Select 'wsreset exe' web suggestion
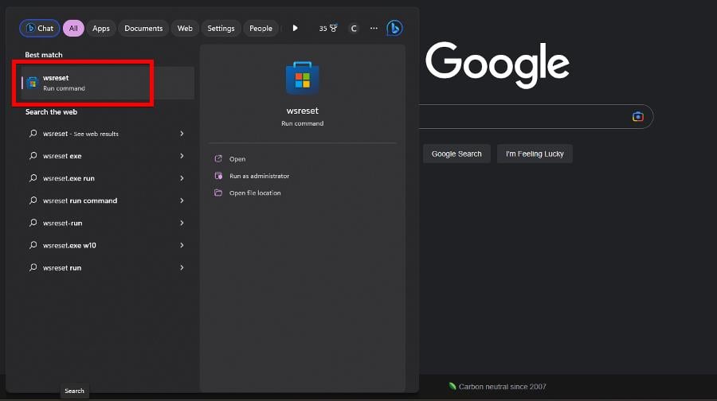The image size is (717, 401). [x=108, y=156]
